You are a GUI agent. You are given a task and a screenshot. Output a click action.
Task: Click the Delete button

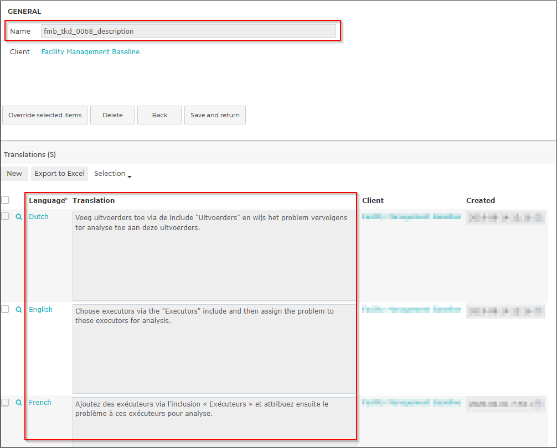point(112,115)
